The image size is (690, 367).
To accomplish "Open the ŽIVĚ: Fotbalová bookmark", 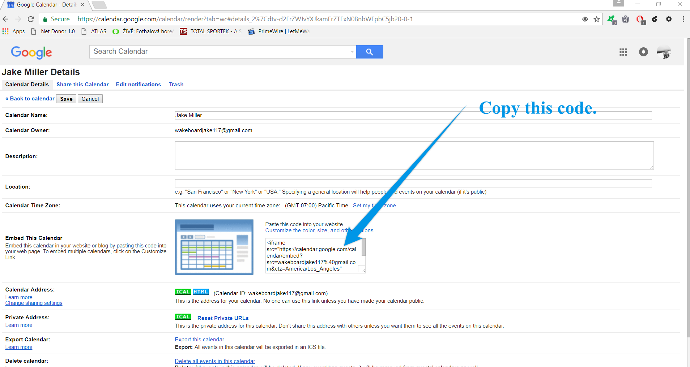I will (143, 31).
